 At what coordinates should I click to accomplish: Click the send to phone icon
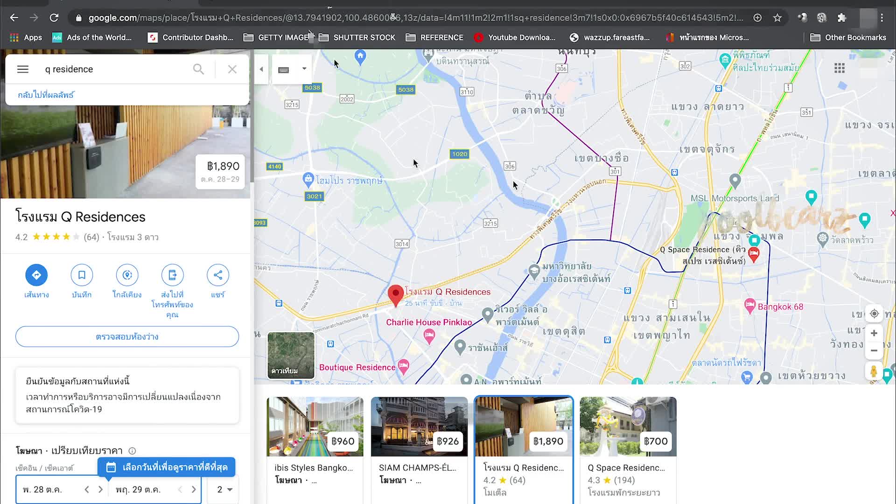172,275
